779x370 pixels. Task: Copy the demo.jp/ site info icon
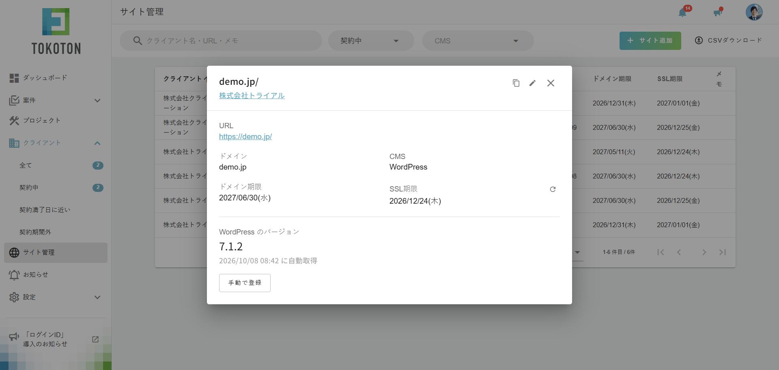pyautogui.click(x=516, y=83)
